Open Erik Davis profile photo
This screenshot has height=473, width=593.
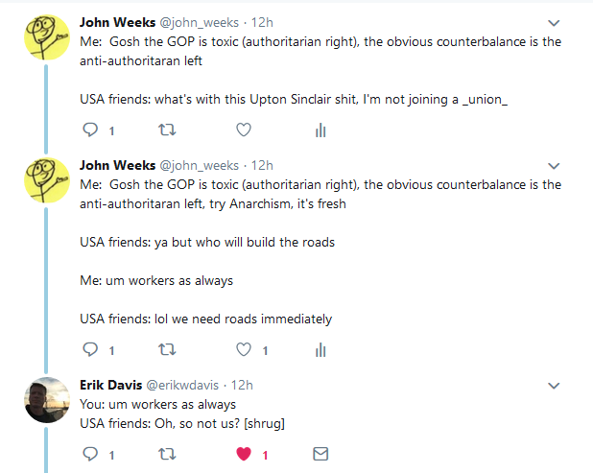point(47,400)
